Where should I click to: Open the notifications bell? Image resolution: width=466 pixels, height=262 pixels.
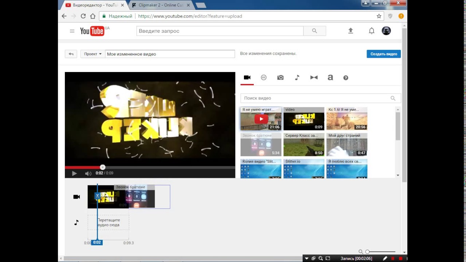point(372,31)
